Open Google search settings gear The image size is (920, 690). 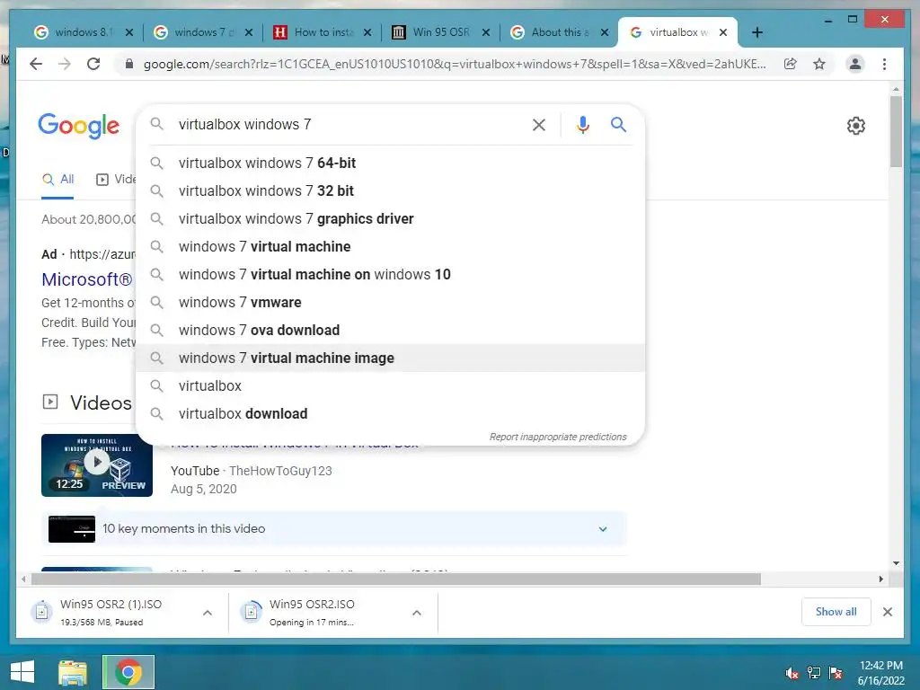(856, 126)
